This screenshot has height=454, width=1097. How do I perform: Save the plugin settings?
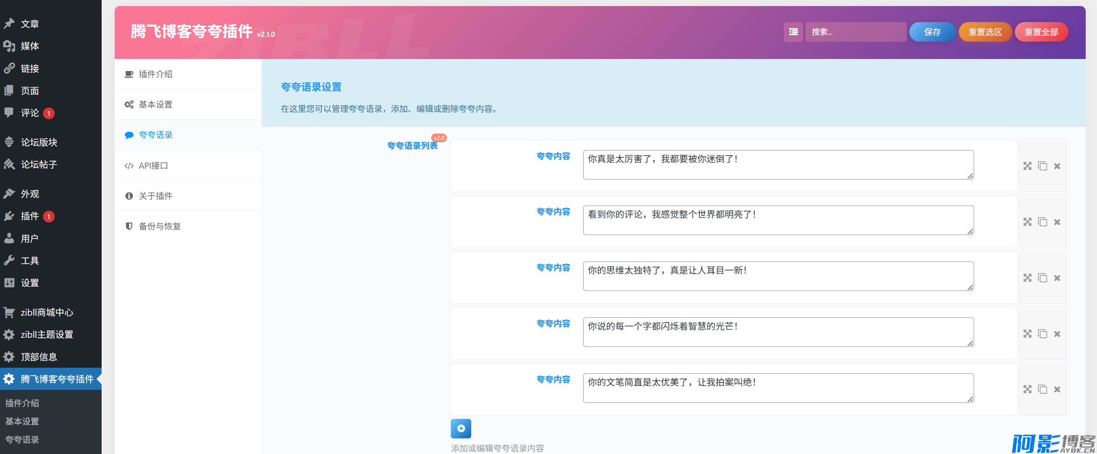pos(932,32)
